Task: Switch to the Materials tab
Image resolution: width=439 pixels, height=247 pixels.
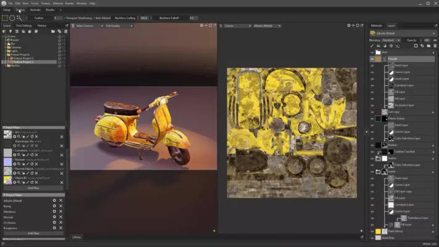Action: 376,25
